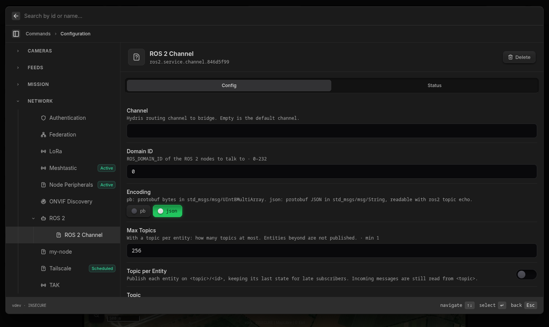Image resolution: width=549 pixels, height=327 pixels.
Task: Expand the CAMERAS section
Action: 18,51
